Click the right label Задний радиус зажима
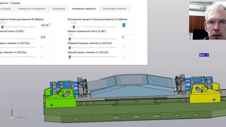The height and width of the screenshot is (127, 226). [88, 52]
